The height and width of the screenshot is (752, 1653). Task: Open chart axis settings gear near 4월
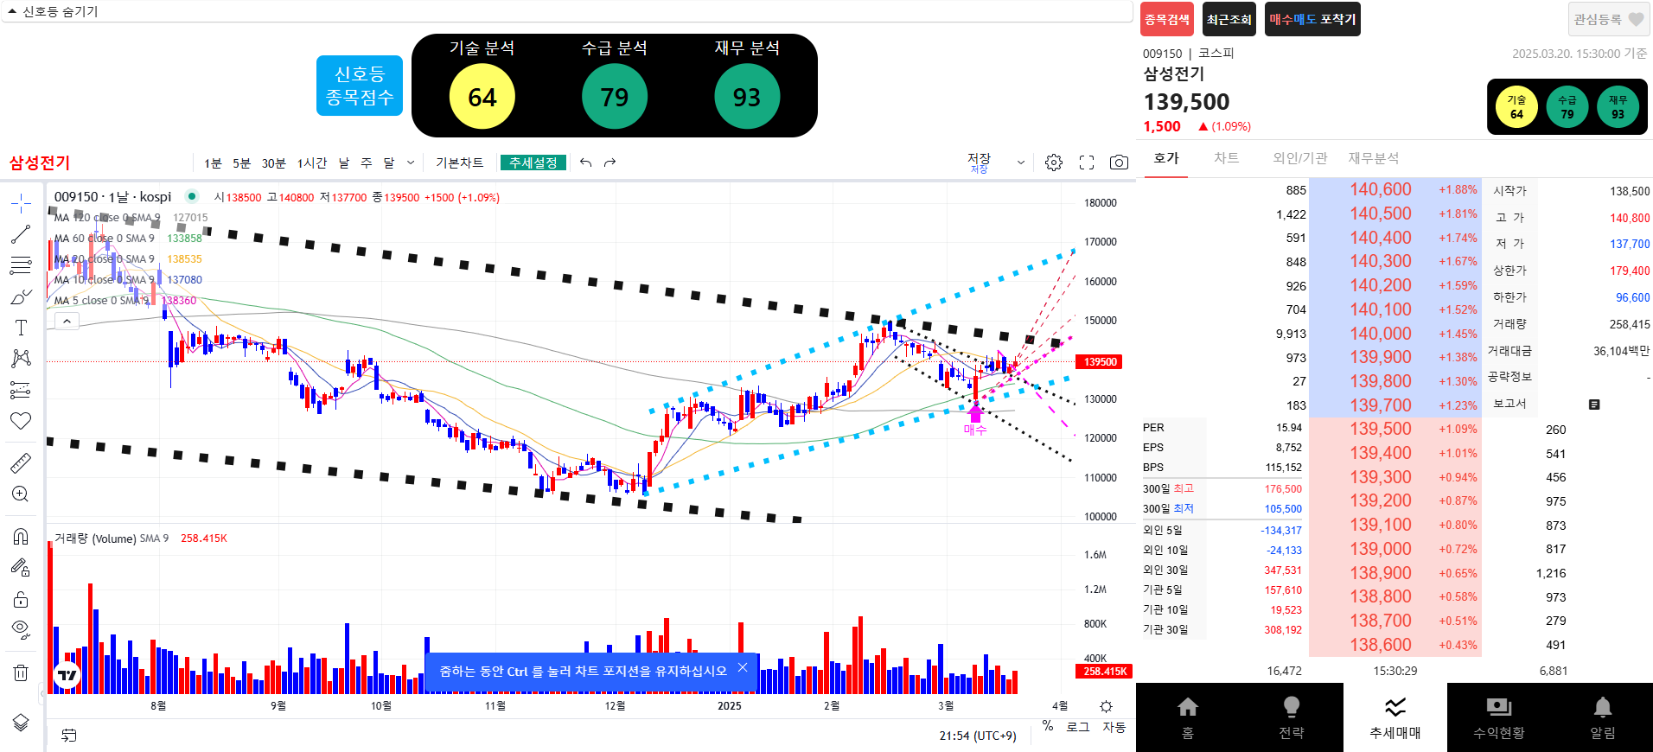tap(1106, 706)
